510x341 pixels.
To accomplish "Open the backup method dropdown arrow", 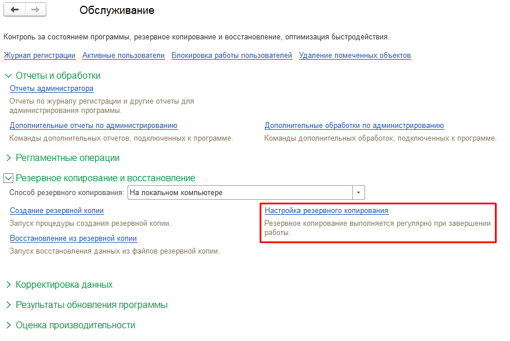I will pyautogui.click(x=358, y=193).
